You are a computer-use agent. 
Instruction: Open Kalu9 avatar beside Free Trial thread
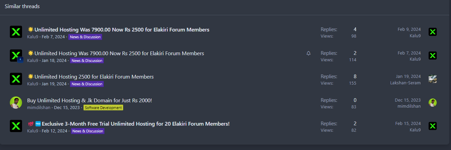tap(16, 126)
